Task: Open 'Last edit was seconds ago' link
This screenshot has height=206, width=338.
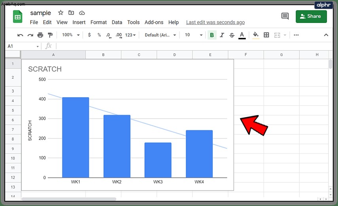Action: click(x=215, y=23)
